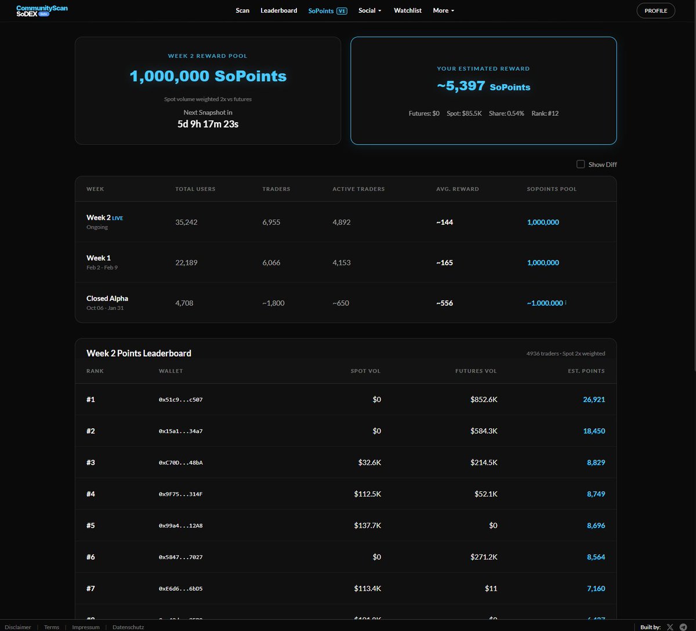Open the Leaderboard page
The image size is (696, 631).
(x=279, y=10)
